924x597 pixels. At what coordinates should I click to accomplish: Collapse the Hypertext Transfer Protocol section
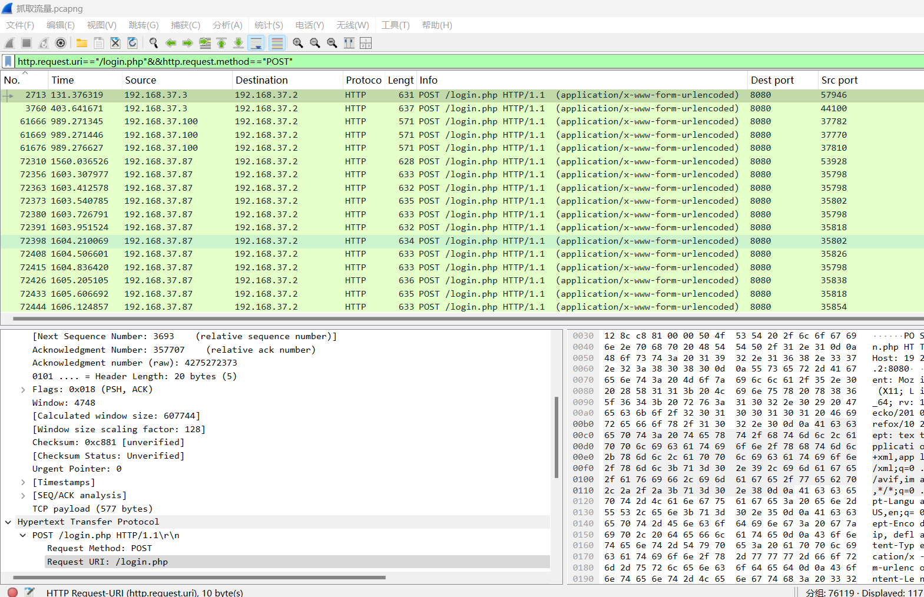(8, 522)
